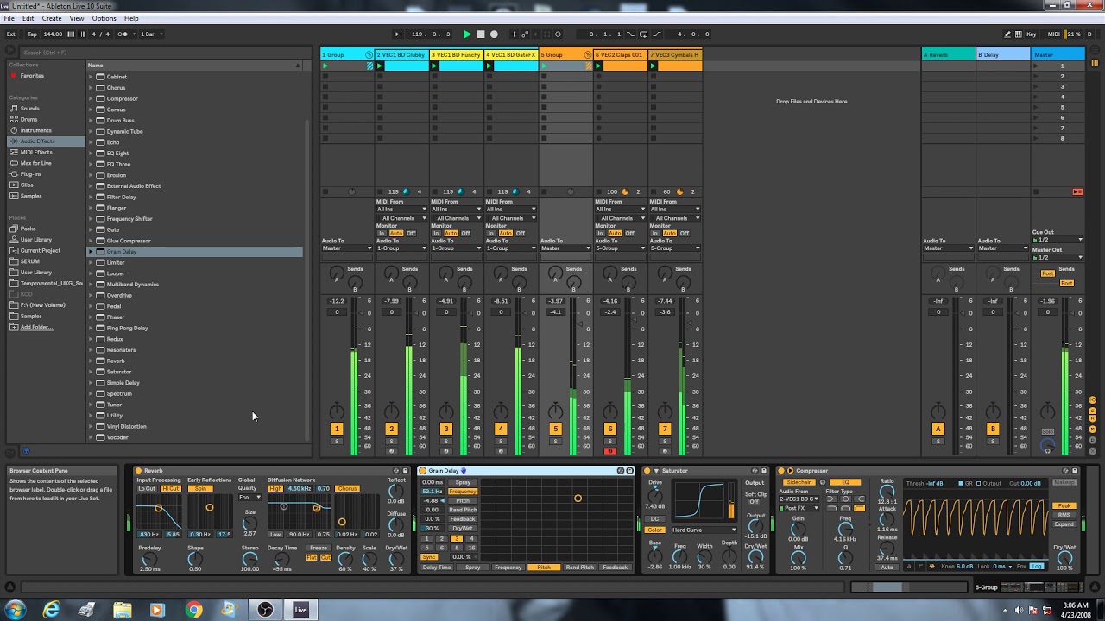Toggle the Ext sync button

tap(11, 34)
